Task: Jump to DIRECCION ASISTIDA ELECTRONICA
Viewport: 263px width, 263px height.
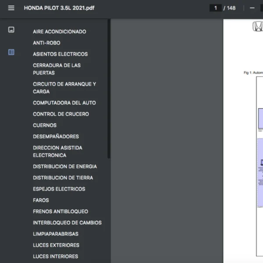Action: tap(57, 151)
